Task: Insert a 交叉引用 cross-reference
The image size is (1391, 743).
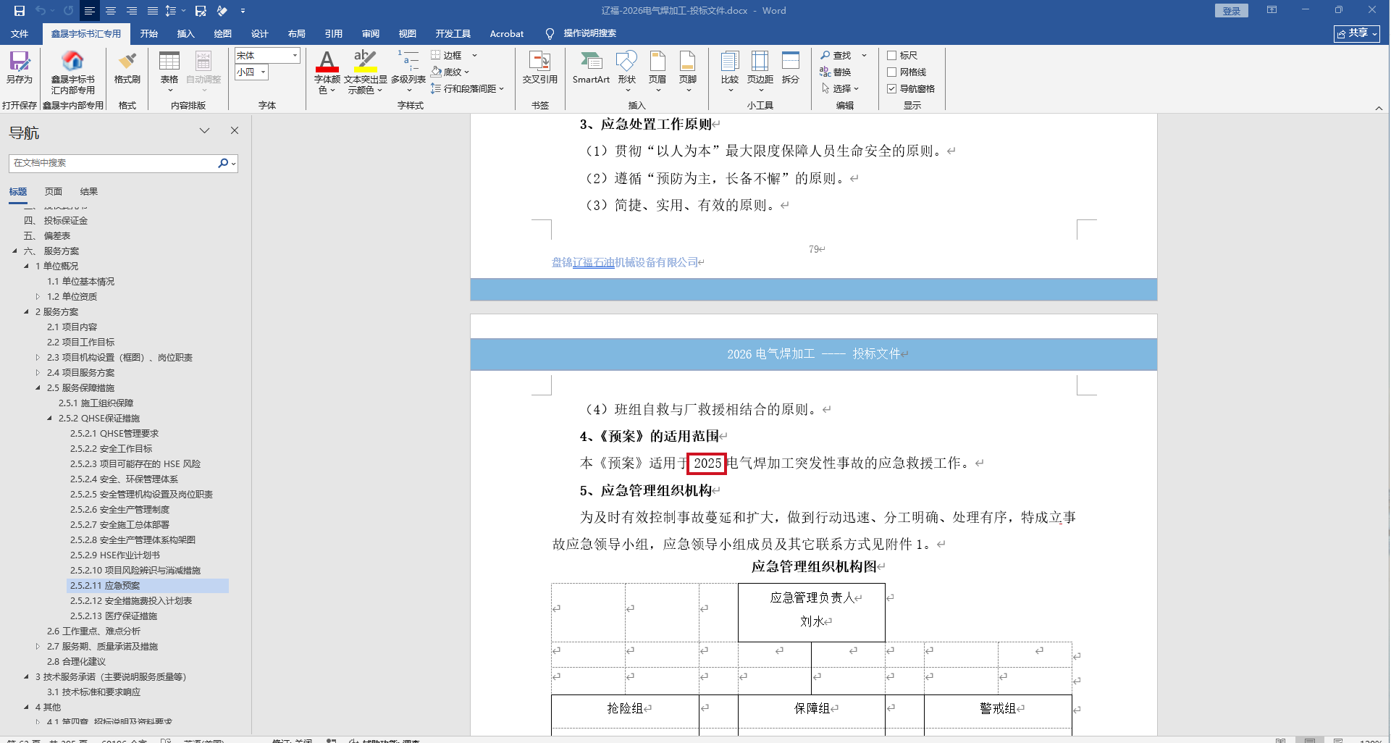Action: click(540, 67)
